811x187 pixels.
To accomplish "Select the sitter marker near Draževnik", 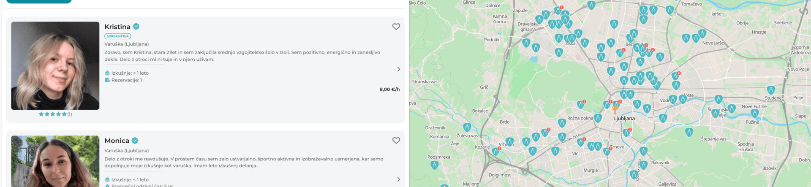I will tap(467, 127).
